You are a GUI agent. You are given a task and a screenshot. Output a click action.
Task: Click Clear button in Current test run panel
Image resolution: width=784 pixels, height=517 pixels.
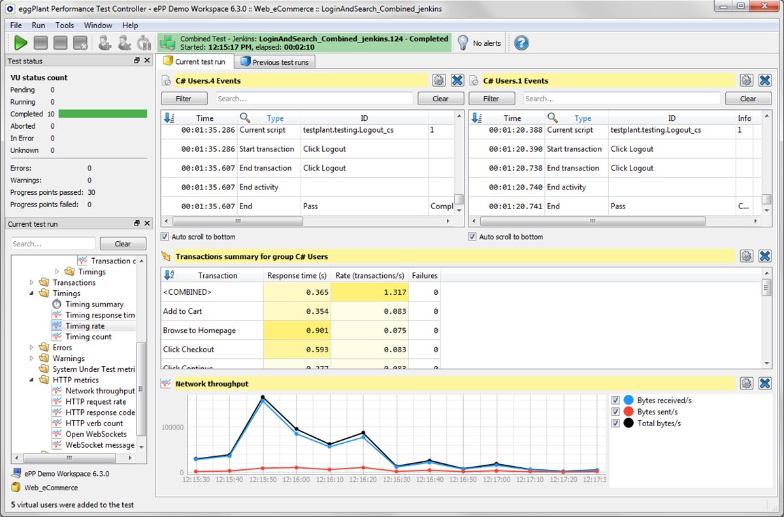pyautogui.click(x=123, y=244)
